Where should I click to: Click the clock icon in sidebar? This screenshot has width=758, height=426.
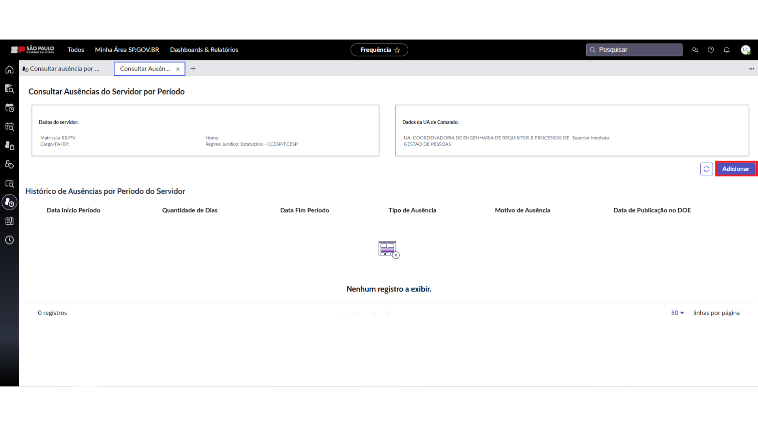9,240
